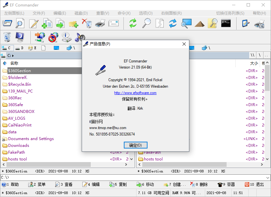Open the 帮助(H) menu

pos(259,13)
